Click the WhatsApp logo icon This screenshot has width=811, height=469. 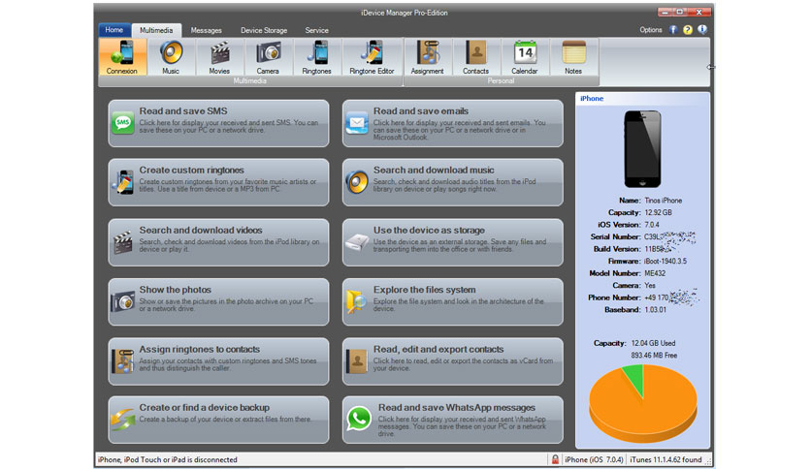(x=359, y=419)
